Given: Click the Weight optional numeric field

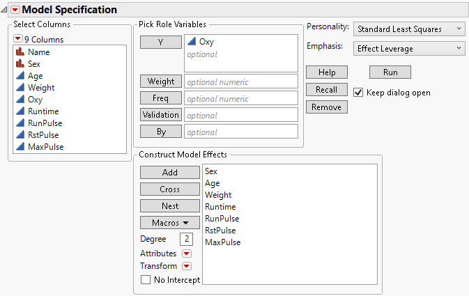Looking at the screenshot, I should [240, 82].
